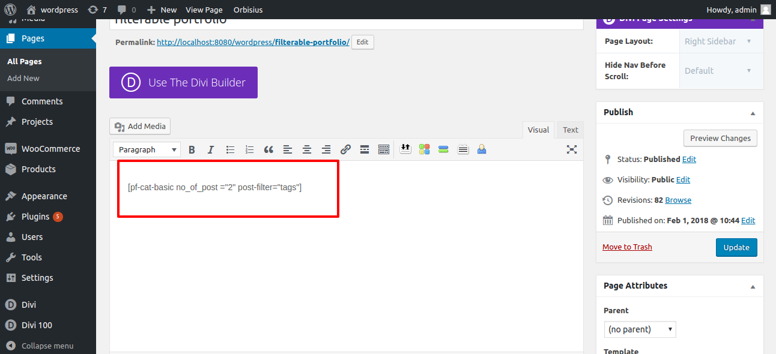Click the insert link icon
The height and width of the screenshot is (354, 776).
pos(345,150)
